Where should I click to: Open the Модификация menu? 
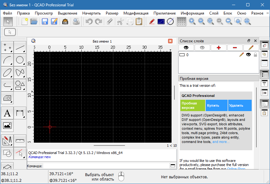click(x=136, y=13)
